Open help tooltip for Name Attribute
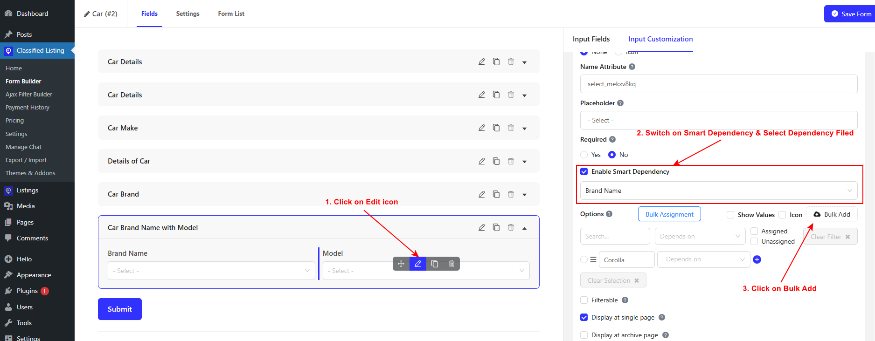The height and width of the screenshot is (341, 875). [x=632, y=67]
